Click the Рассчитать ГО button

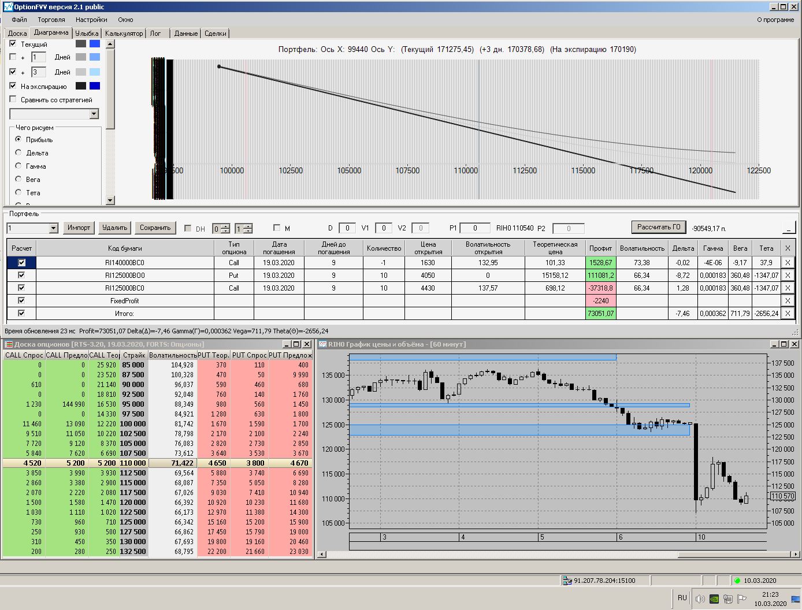pyautogui.click(x=659, y=227)
